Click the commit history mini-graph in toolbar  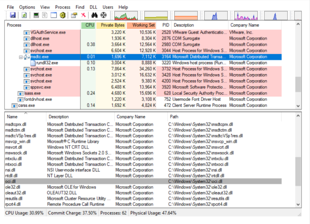155,15
